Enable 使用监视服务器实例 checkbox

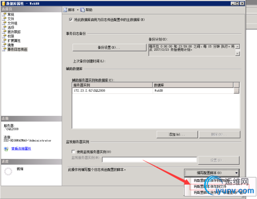pyautogui.click(x=73, y=152)
